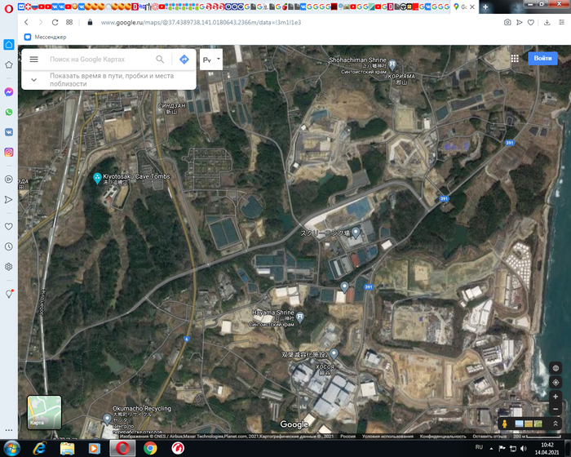571x457 pixels.
Task: Zoom out with minus button
Action: pyautogui.click(x=556, y=409)
